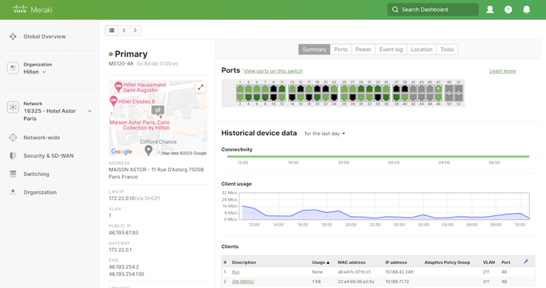546x288 pixels.
Task: Select switch port 37
Action: click(396, 89)
